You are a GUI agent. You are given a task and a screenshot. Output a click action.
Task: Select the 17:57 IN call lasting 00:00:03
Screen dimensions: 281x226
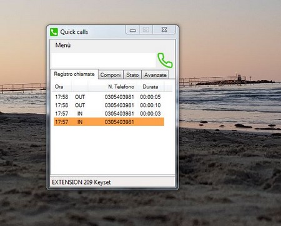click(109, 113)
